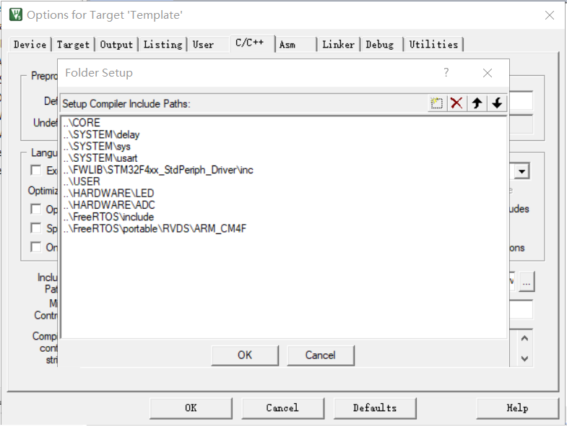
Task: Switch to the Linker tab
Action: (x=338, y=45)
